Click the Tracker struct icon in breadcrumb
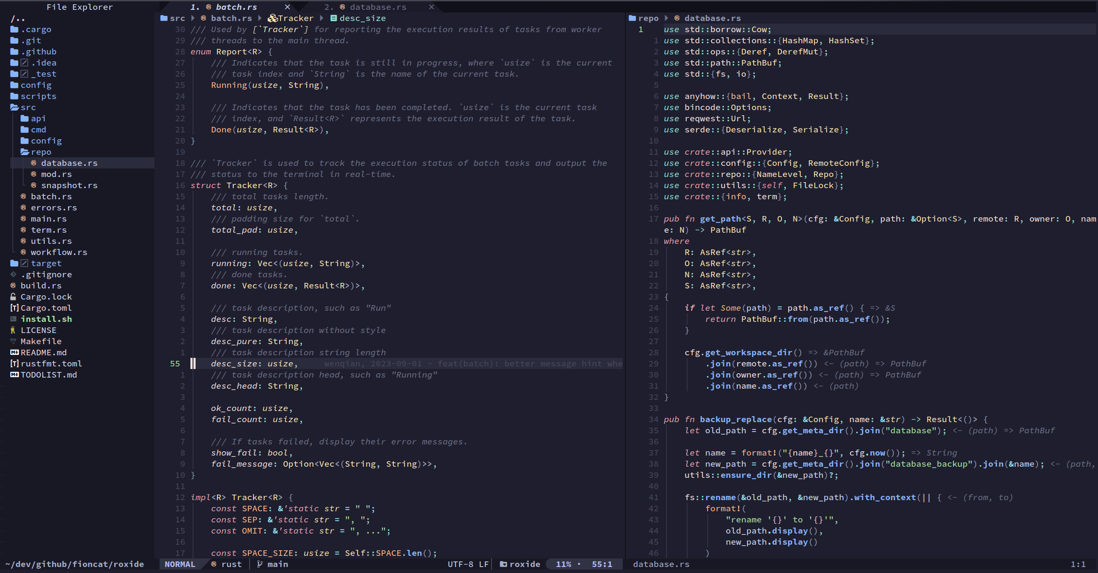 coord(272,18)
